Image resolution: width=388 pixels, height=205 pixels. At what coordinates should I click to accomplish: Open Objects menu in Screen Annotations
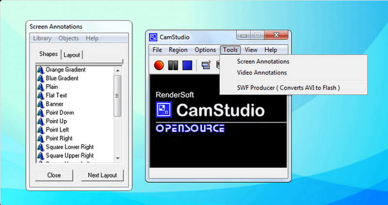[68, 38]
